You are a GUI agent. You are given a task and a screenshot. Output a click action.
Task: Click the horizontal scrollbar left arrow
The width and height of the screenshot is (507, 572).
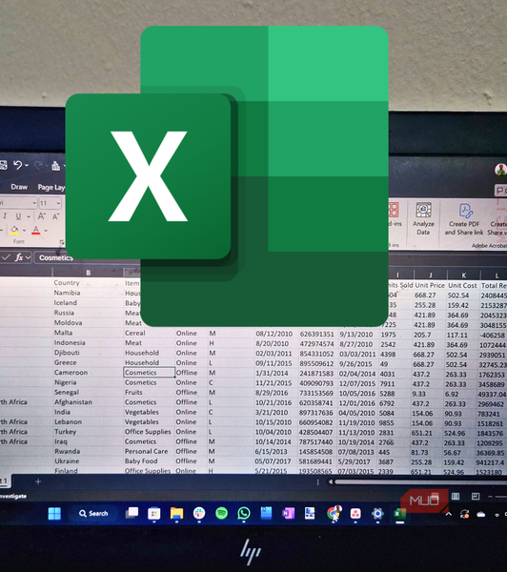pyautogui.click(x=331, y=482)
